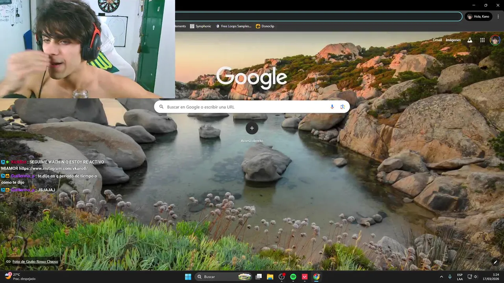The height and width of the screenshot is (283, 504).
Task: Open Google Lens image search icon
Action: click(343, 107)
